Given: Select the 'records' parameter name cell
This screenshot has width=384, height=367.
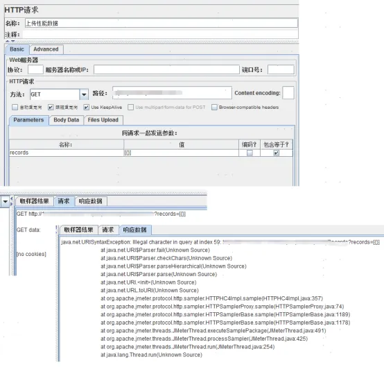Looking at the screenshot, I should click(x=67, y=153).
